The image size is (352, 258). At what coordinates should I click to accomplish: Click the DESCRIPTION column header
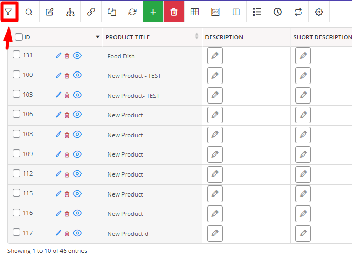tap(224, 37)
